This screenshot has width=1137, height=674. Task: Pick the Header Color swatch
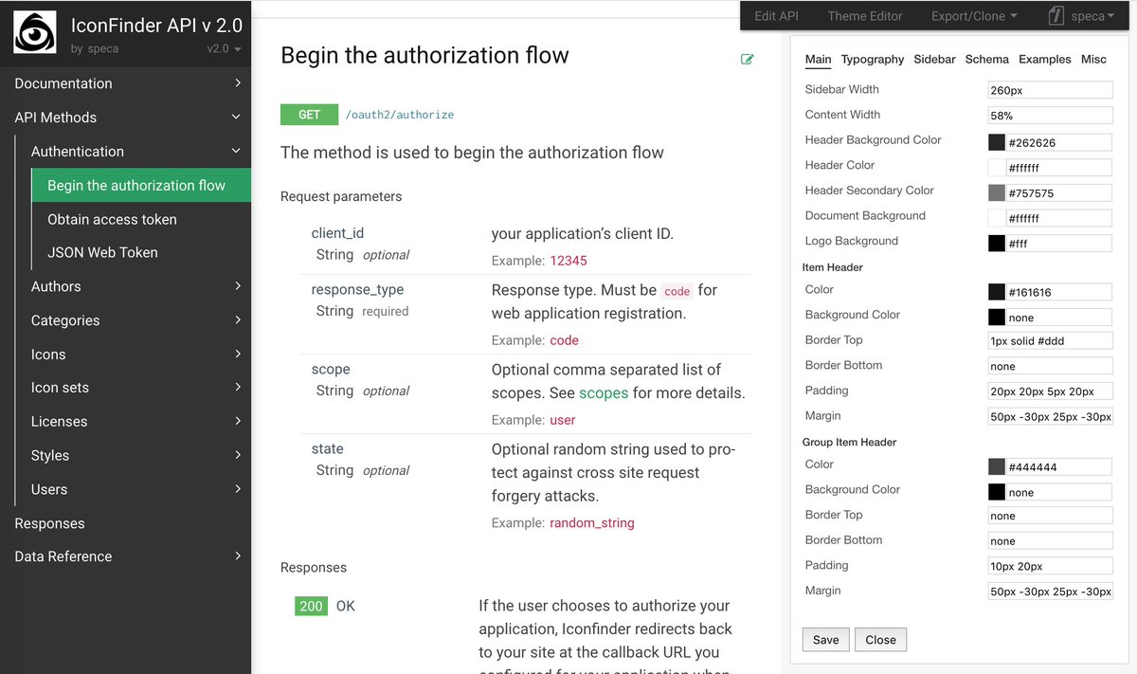(x=996, y=167)
